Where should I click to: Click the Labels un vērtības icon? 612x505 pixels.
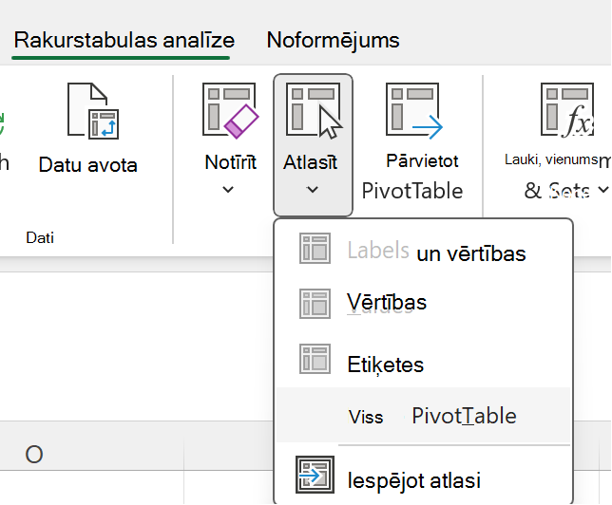315,248
